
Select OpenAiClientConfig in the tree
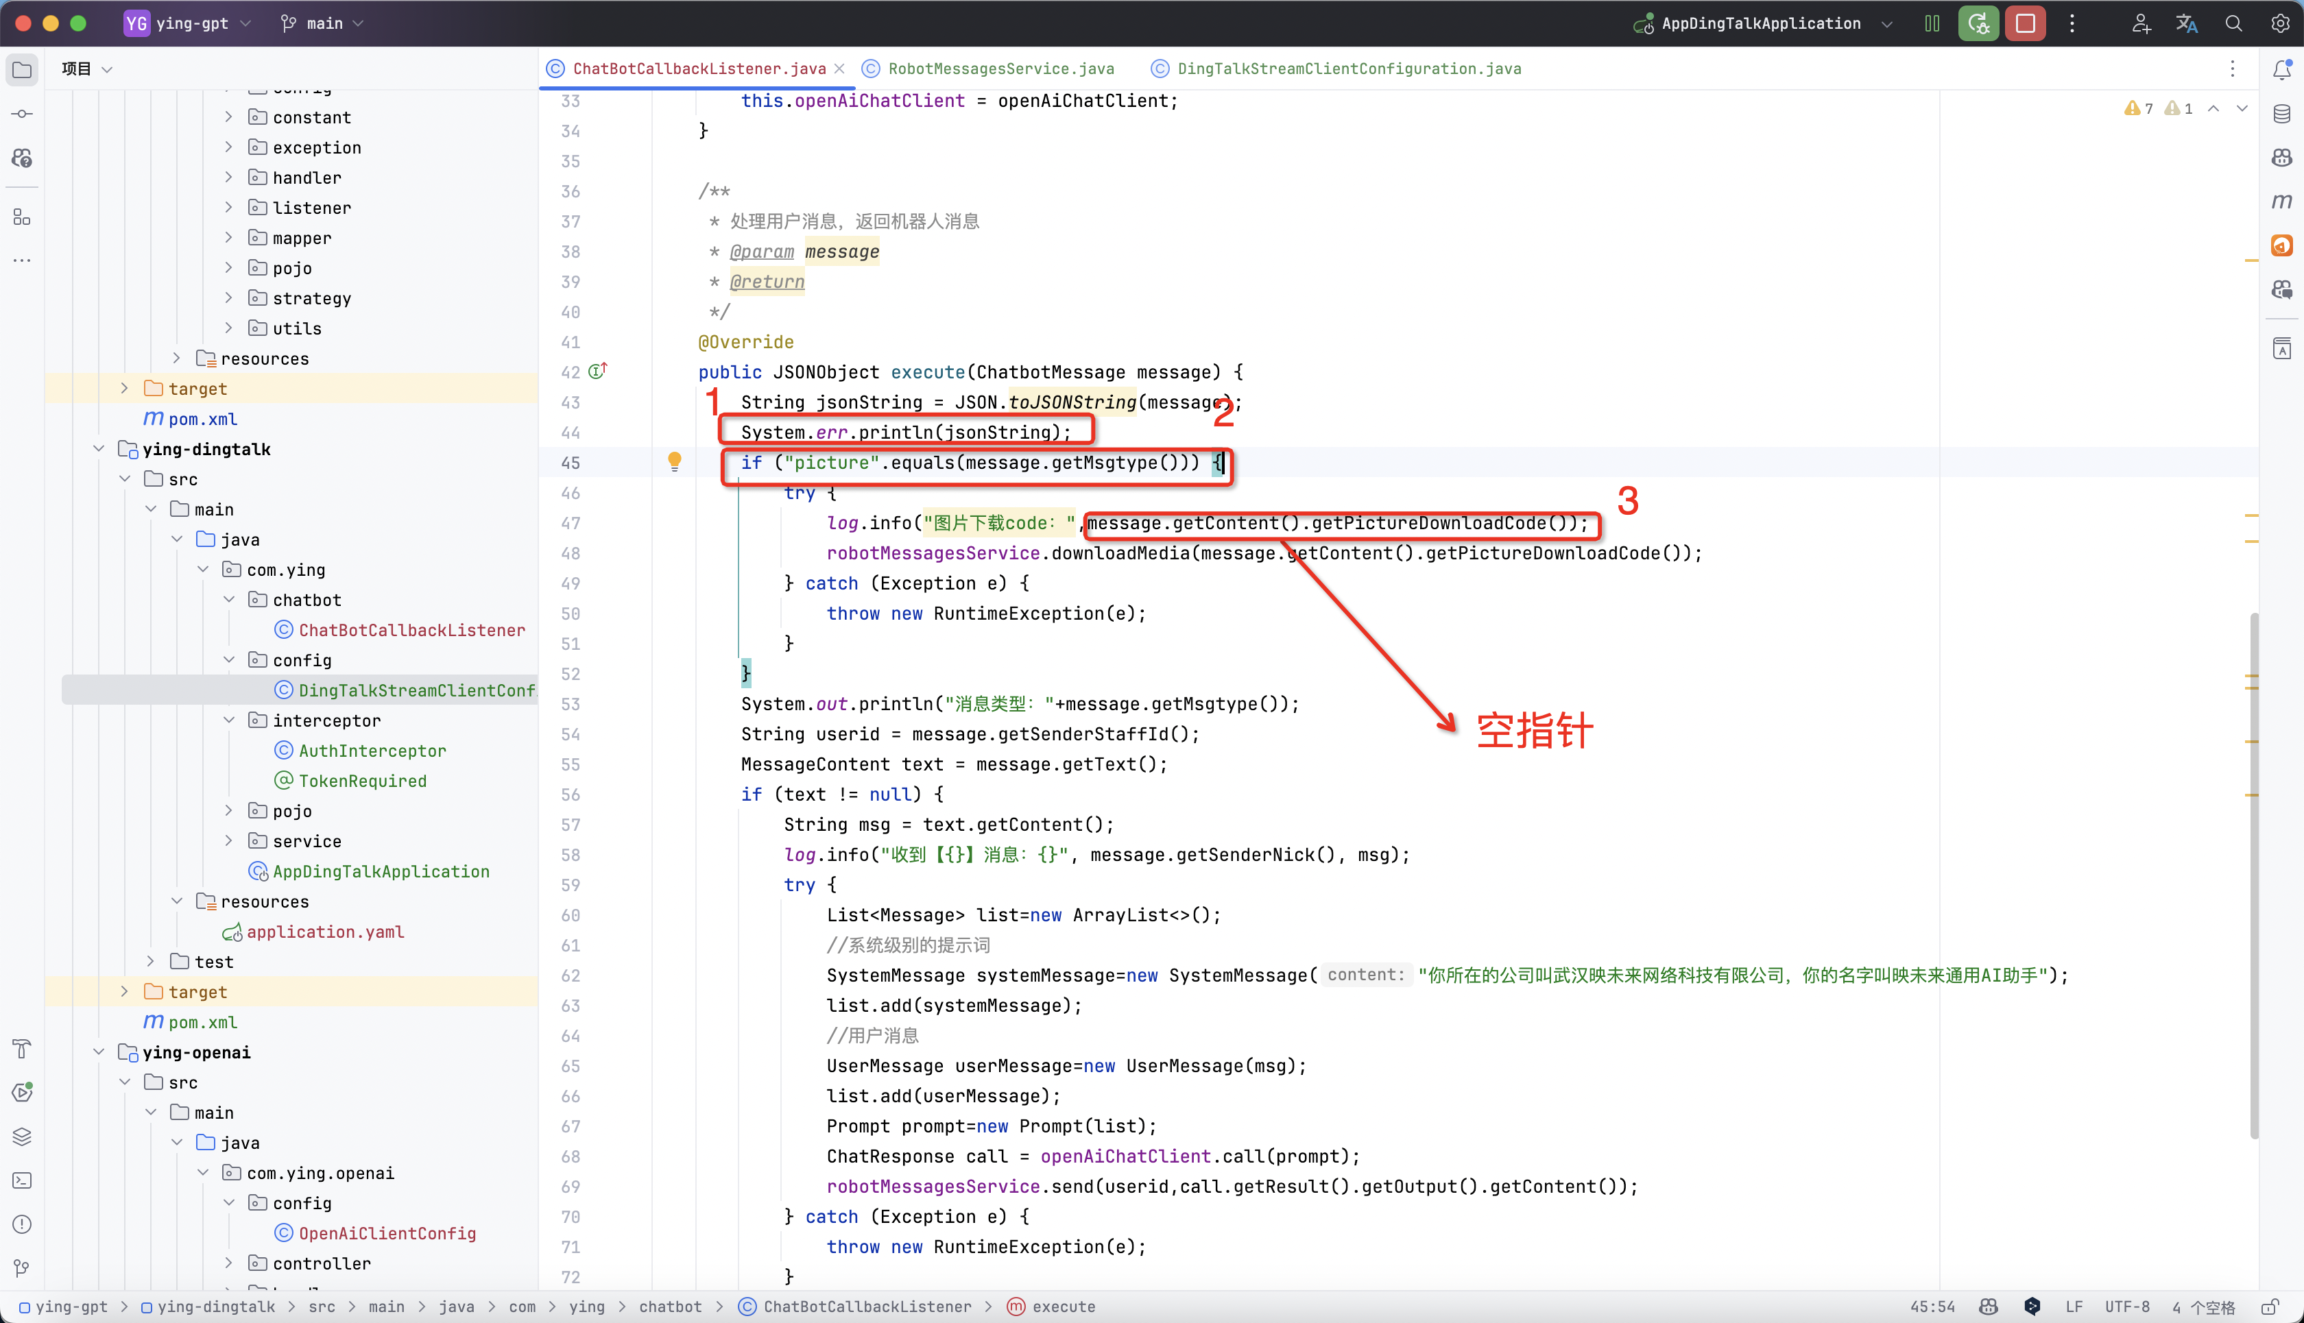pos(374,1233)
